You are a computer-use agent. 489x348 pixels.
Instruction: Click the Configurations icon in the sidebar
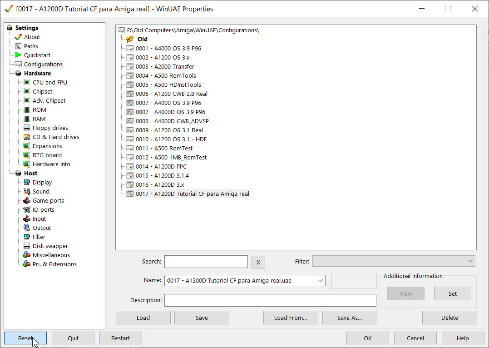(19, 65)
